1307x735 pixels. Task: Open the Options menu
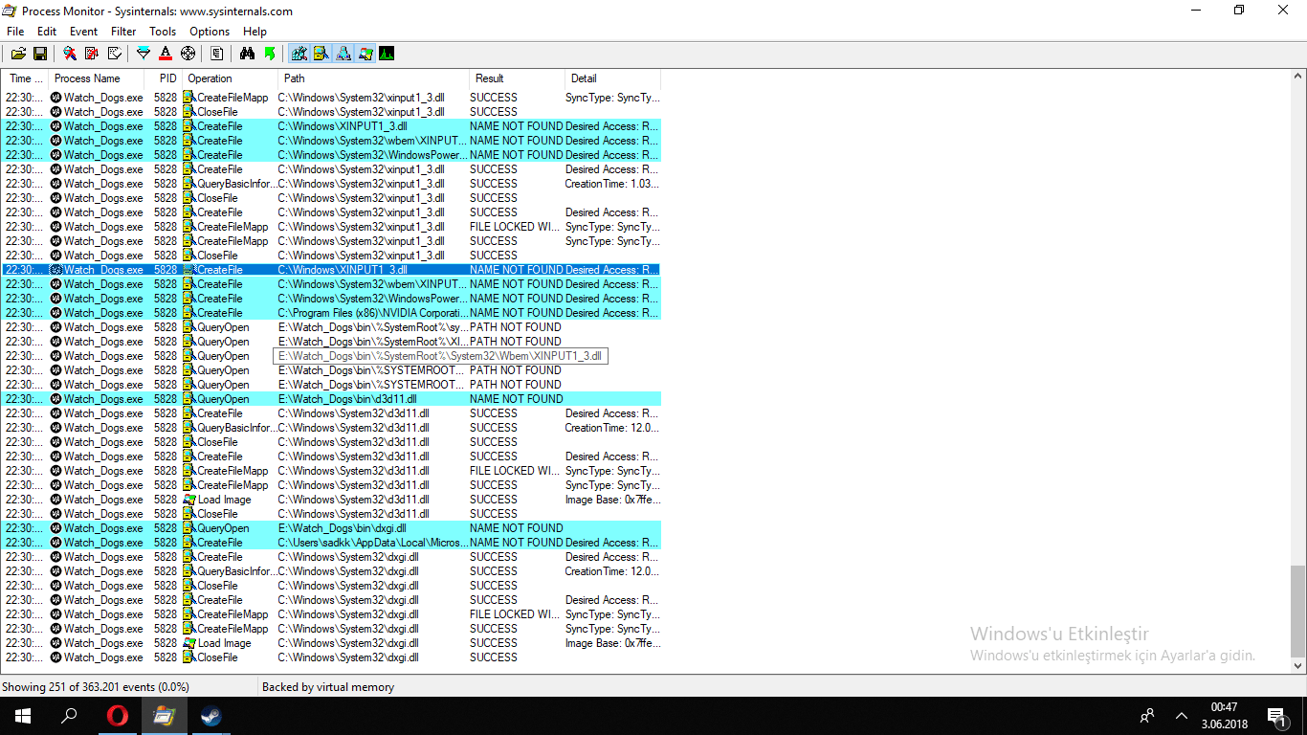point(210,32)
